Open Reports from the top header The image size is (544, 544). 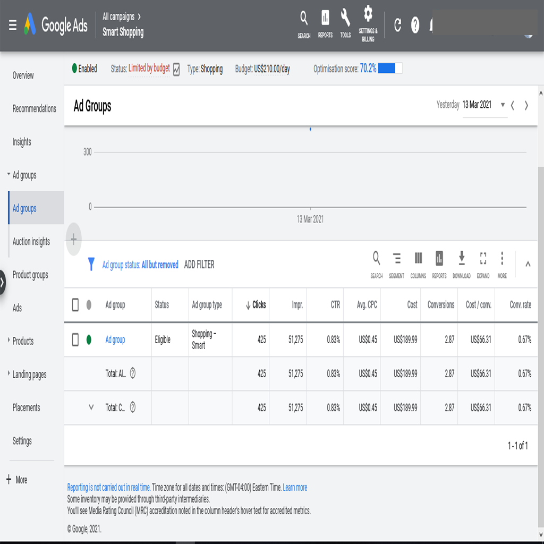pyautogui.click(x=325, y=23)
